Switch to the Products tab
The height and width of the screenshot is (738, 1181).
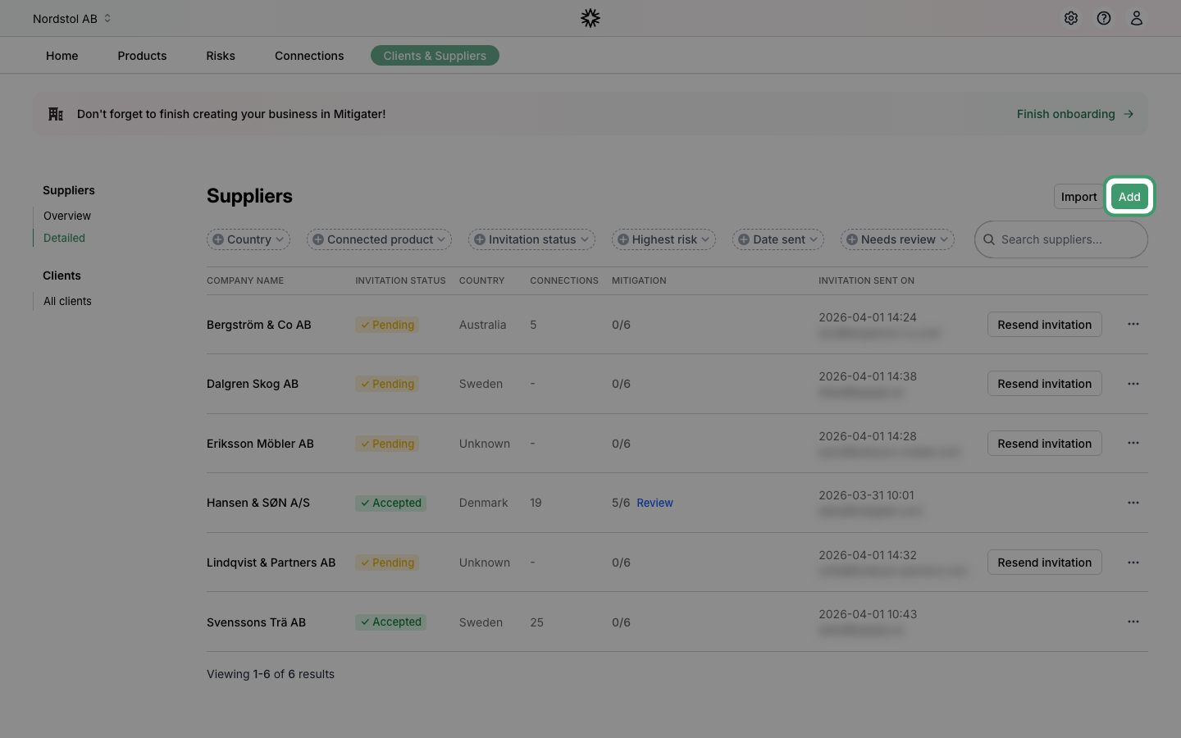[x=142, y=56]
